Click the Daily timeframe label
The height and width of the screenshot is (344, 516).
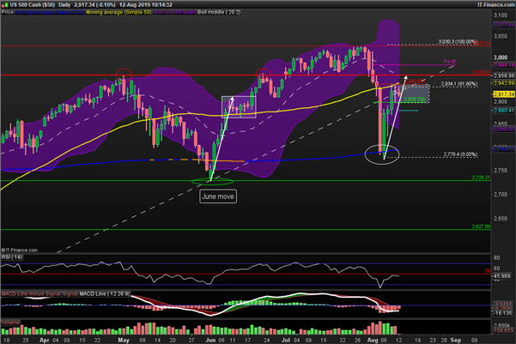(64, 5)
